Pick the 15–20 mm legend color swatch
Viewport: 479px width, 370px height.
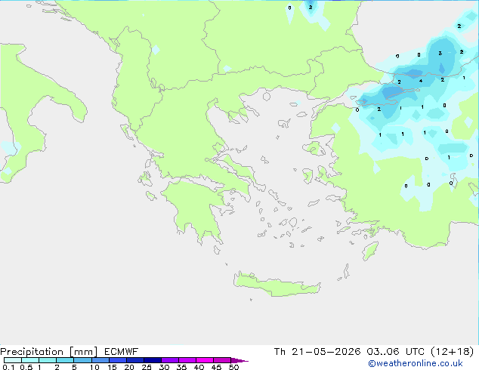click(x=118, y=360)
